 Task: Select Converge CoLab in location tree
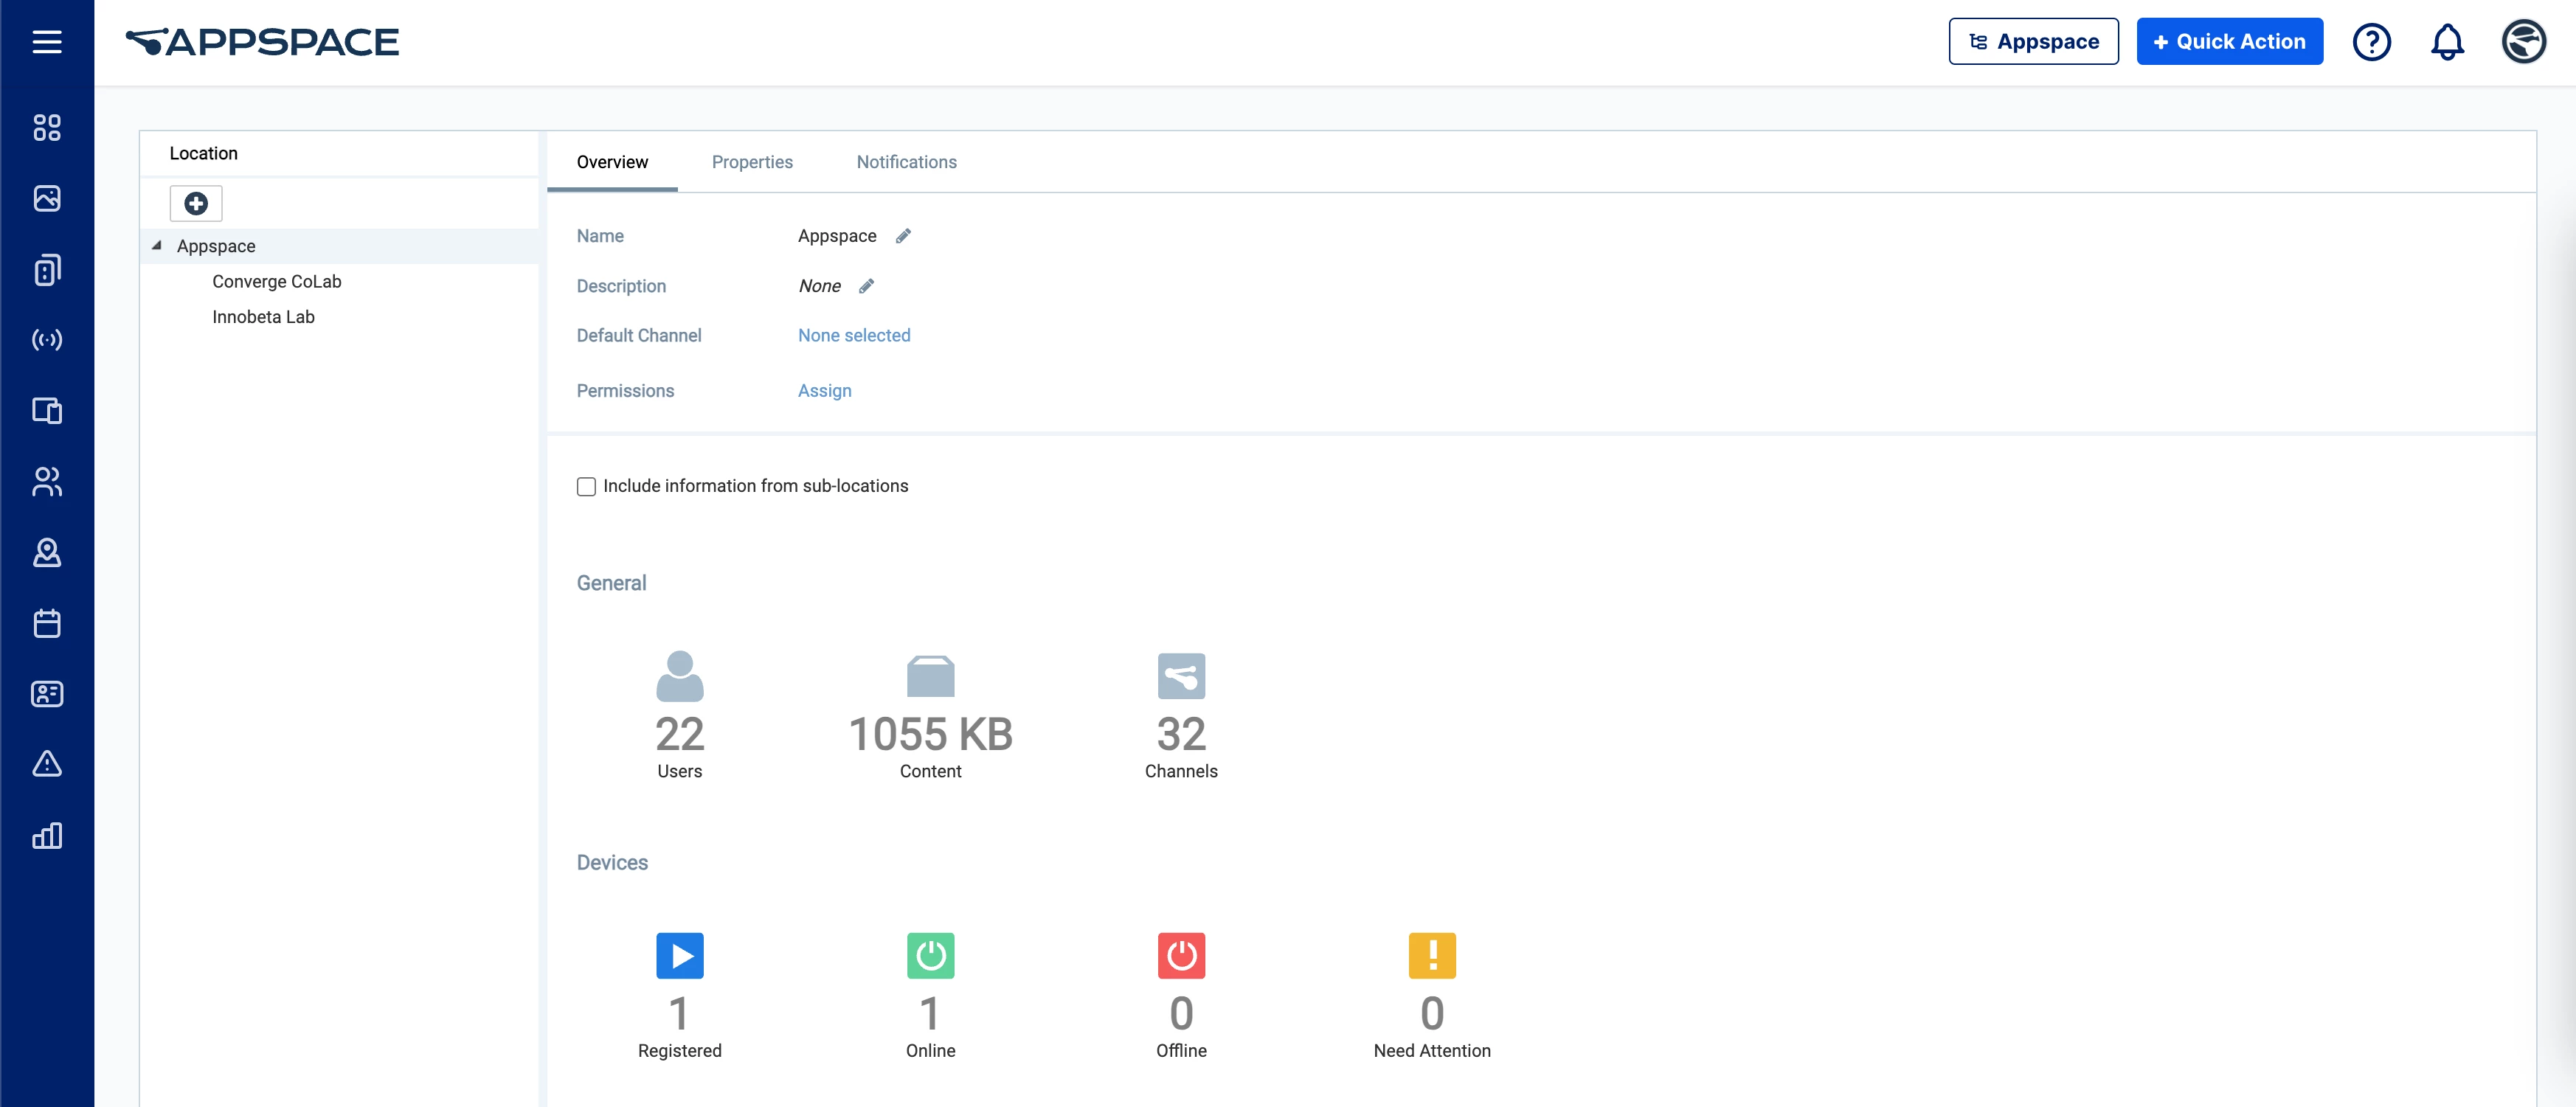pos(276,281)
